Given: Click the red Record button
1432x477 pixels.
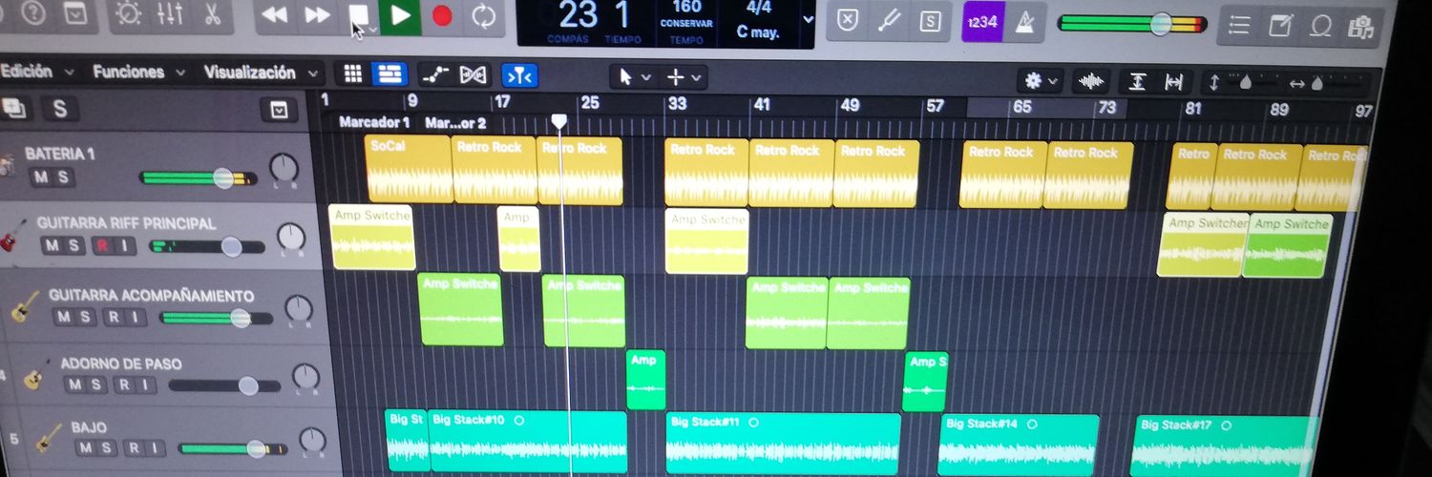Looking at the screenshot, I should point(442,16).
